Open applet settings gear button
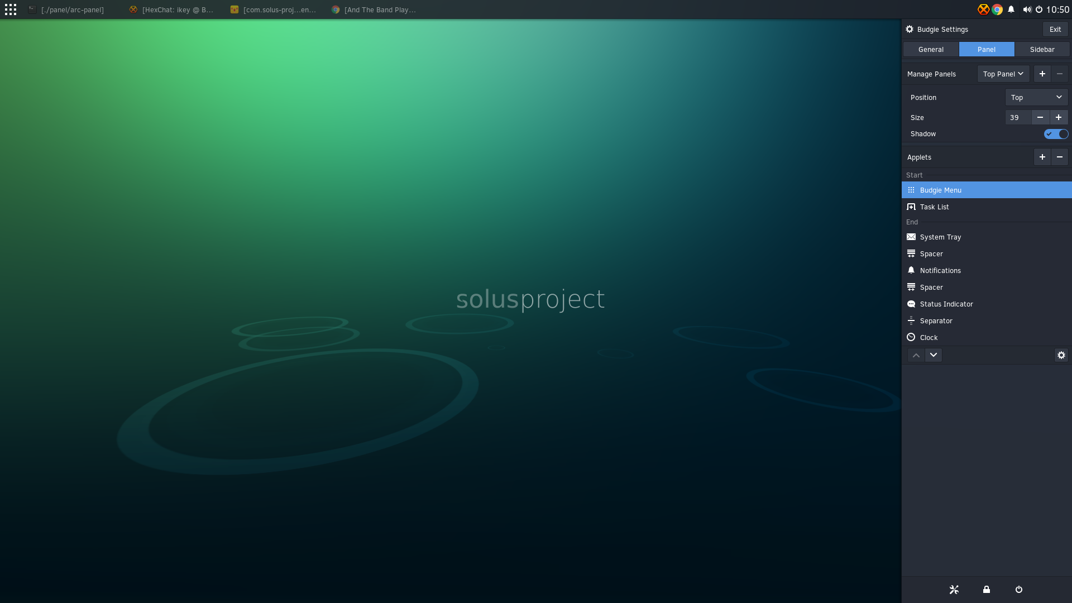Screen dimensions: 1072x603 click(1061, 355)
